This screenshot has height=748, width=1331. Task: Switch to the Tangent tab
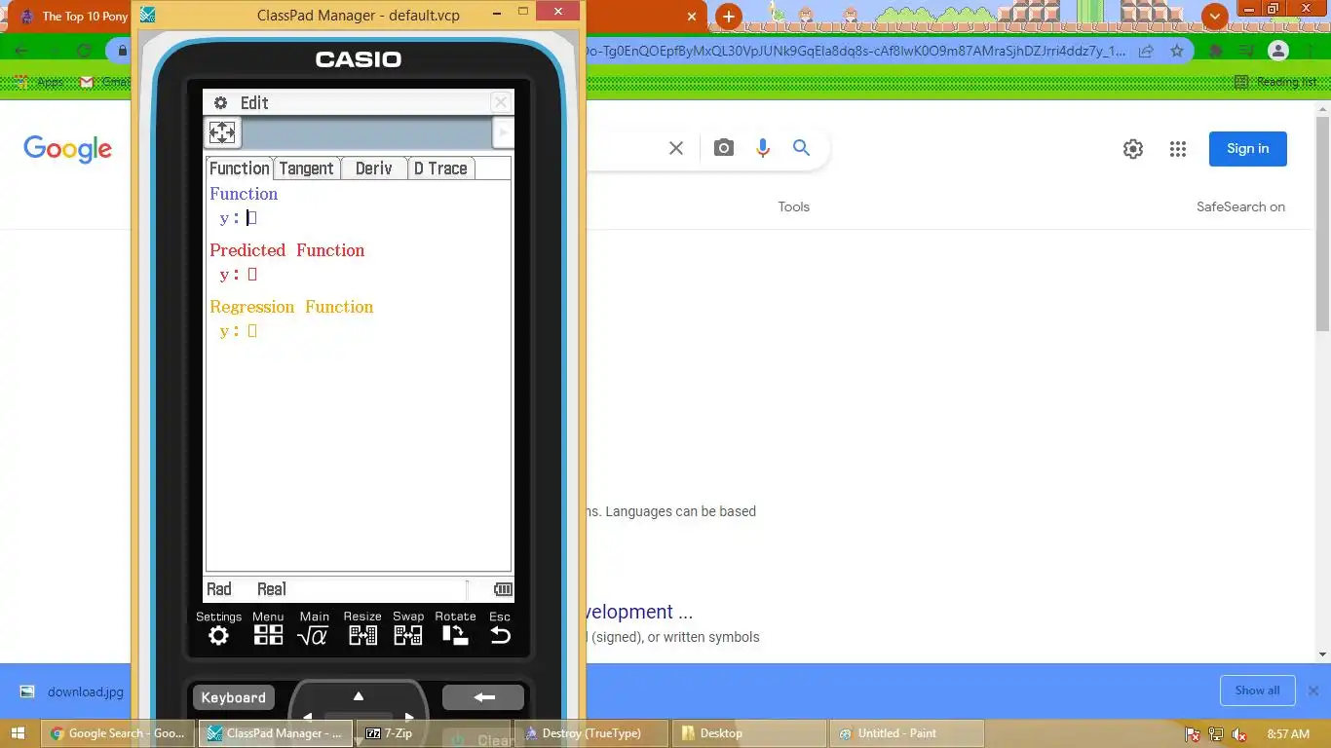(307, 168)
